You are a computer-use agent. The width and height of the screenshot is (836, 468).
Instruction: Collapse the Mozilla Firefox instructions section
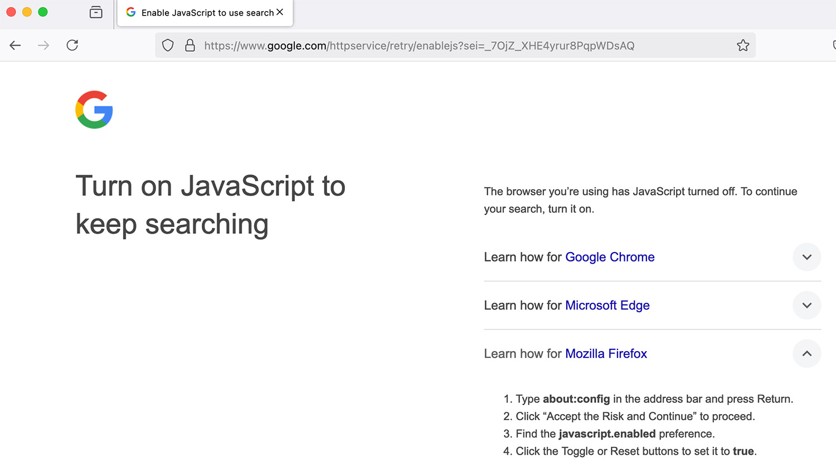(x=806, y=354)
